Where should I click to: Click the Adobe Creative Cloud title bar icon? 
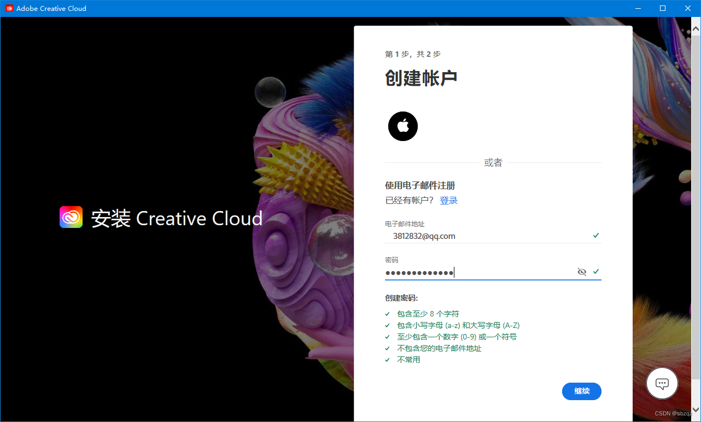(x=9, y=8)
